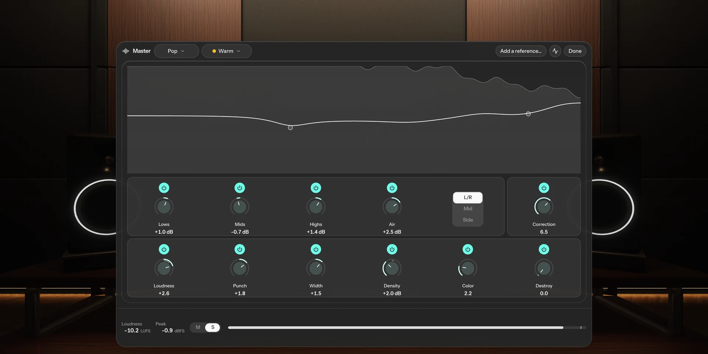
Task: Click the Highs gain knob
Action: 316,207
